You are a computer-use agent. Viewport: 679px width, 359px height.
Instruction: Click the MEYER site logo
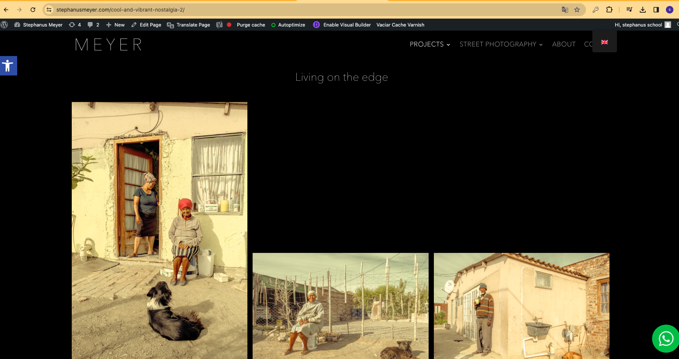(x=108, y=44)
